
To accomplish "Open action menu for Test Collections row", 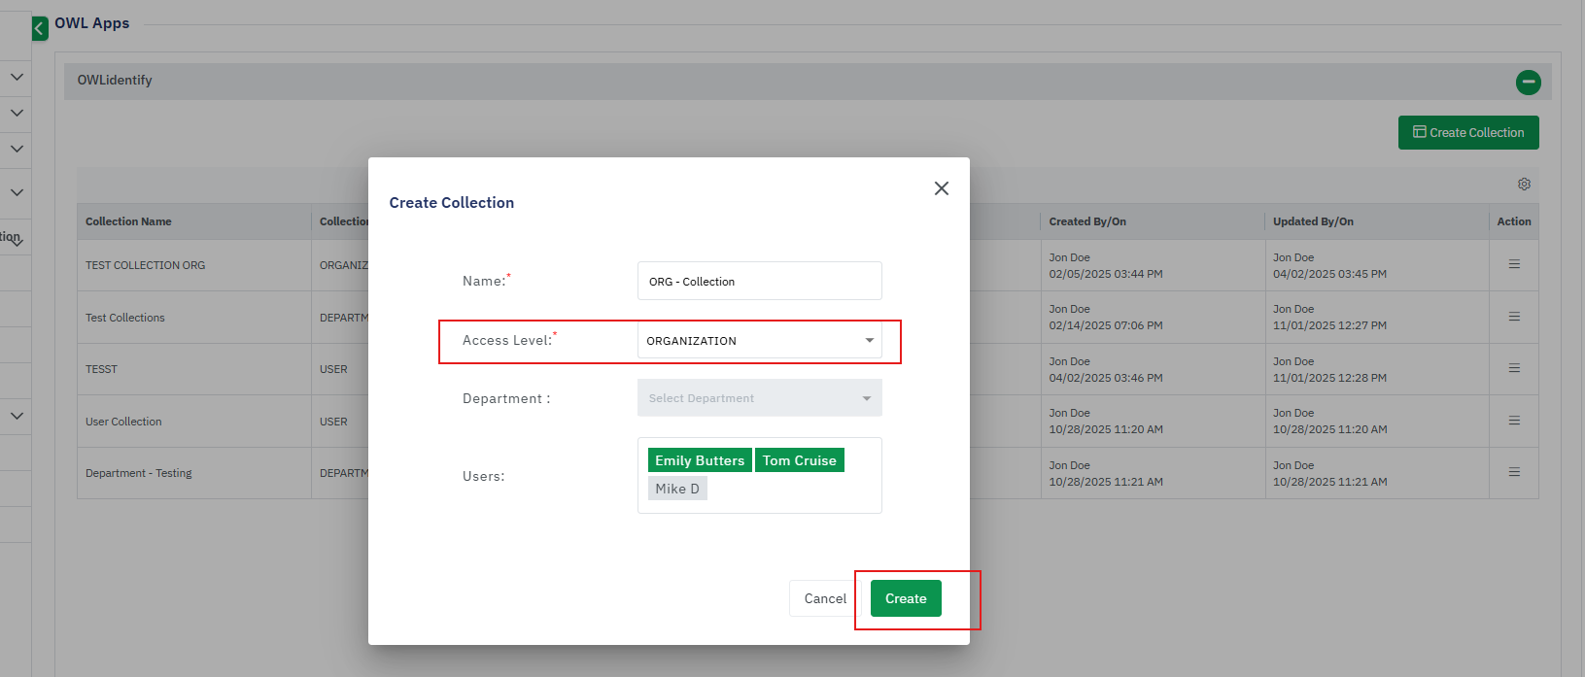I will point(1514,317).
